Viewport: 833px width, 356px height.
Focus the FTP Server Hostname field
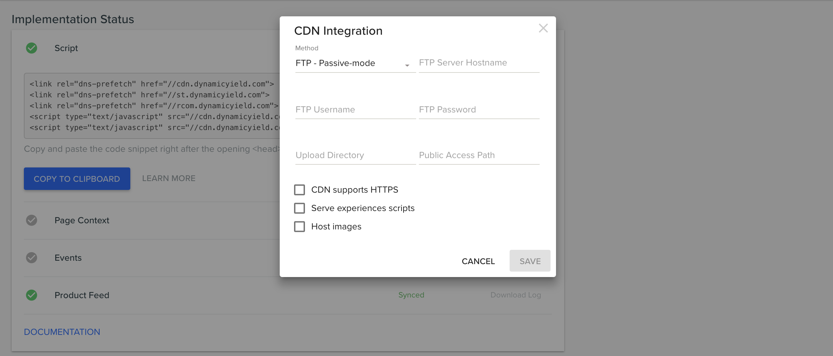479,63
